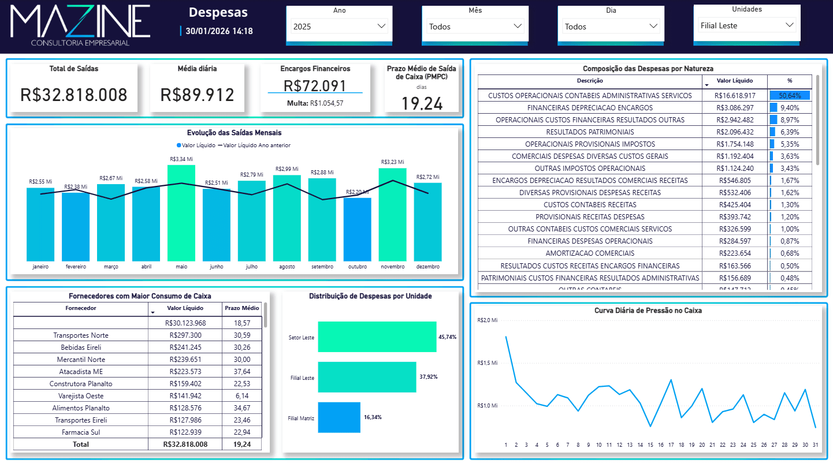Click the 50,64% data bar
The image size is (833, 467).
tap(789, 96)
